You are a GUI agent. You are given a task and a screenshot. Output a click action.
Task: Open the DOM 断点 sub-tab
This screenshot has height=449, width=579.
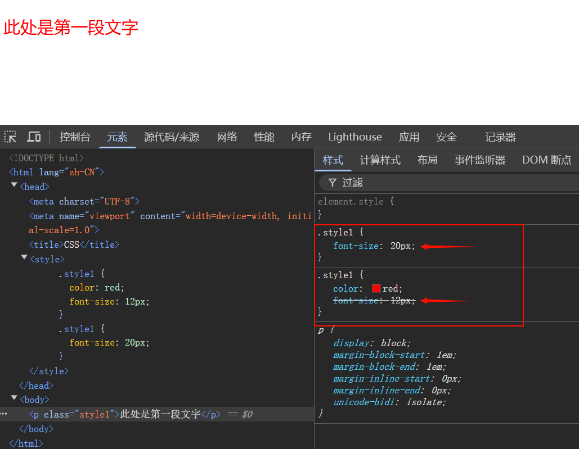pos(547,160)
